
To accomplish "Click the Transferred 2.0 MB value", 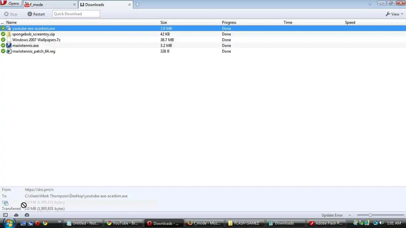I will pos(45,209).
